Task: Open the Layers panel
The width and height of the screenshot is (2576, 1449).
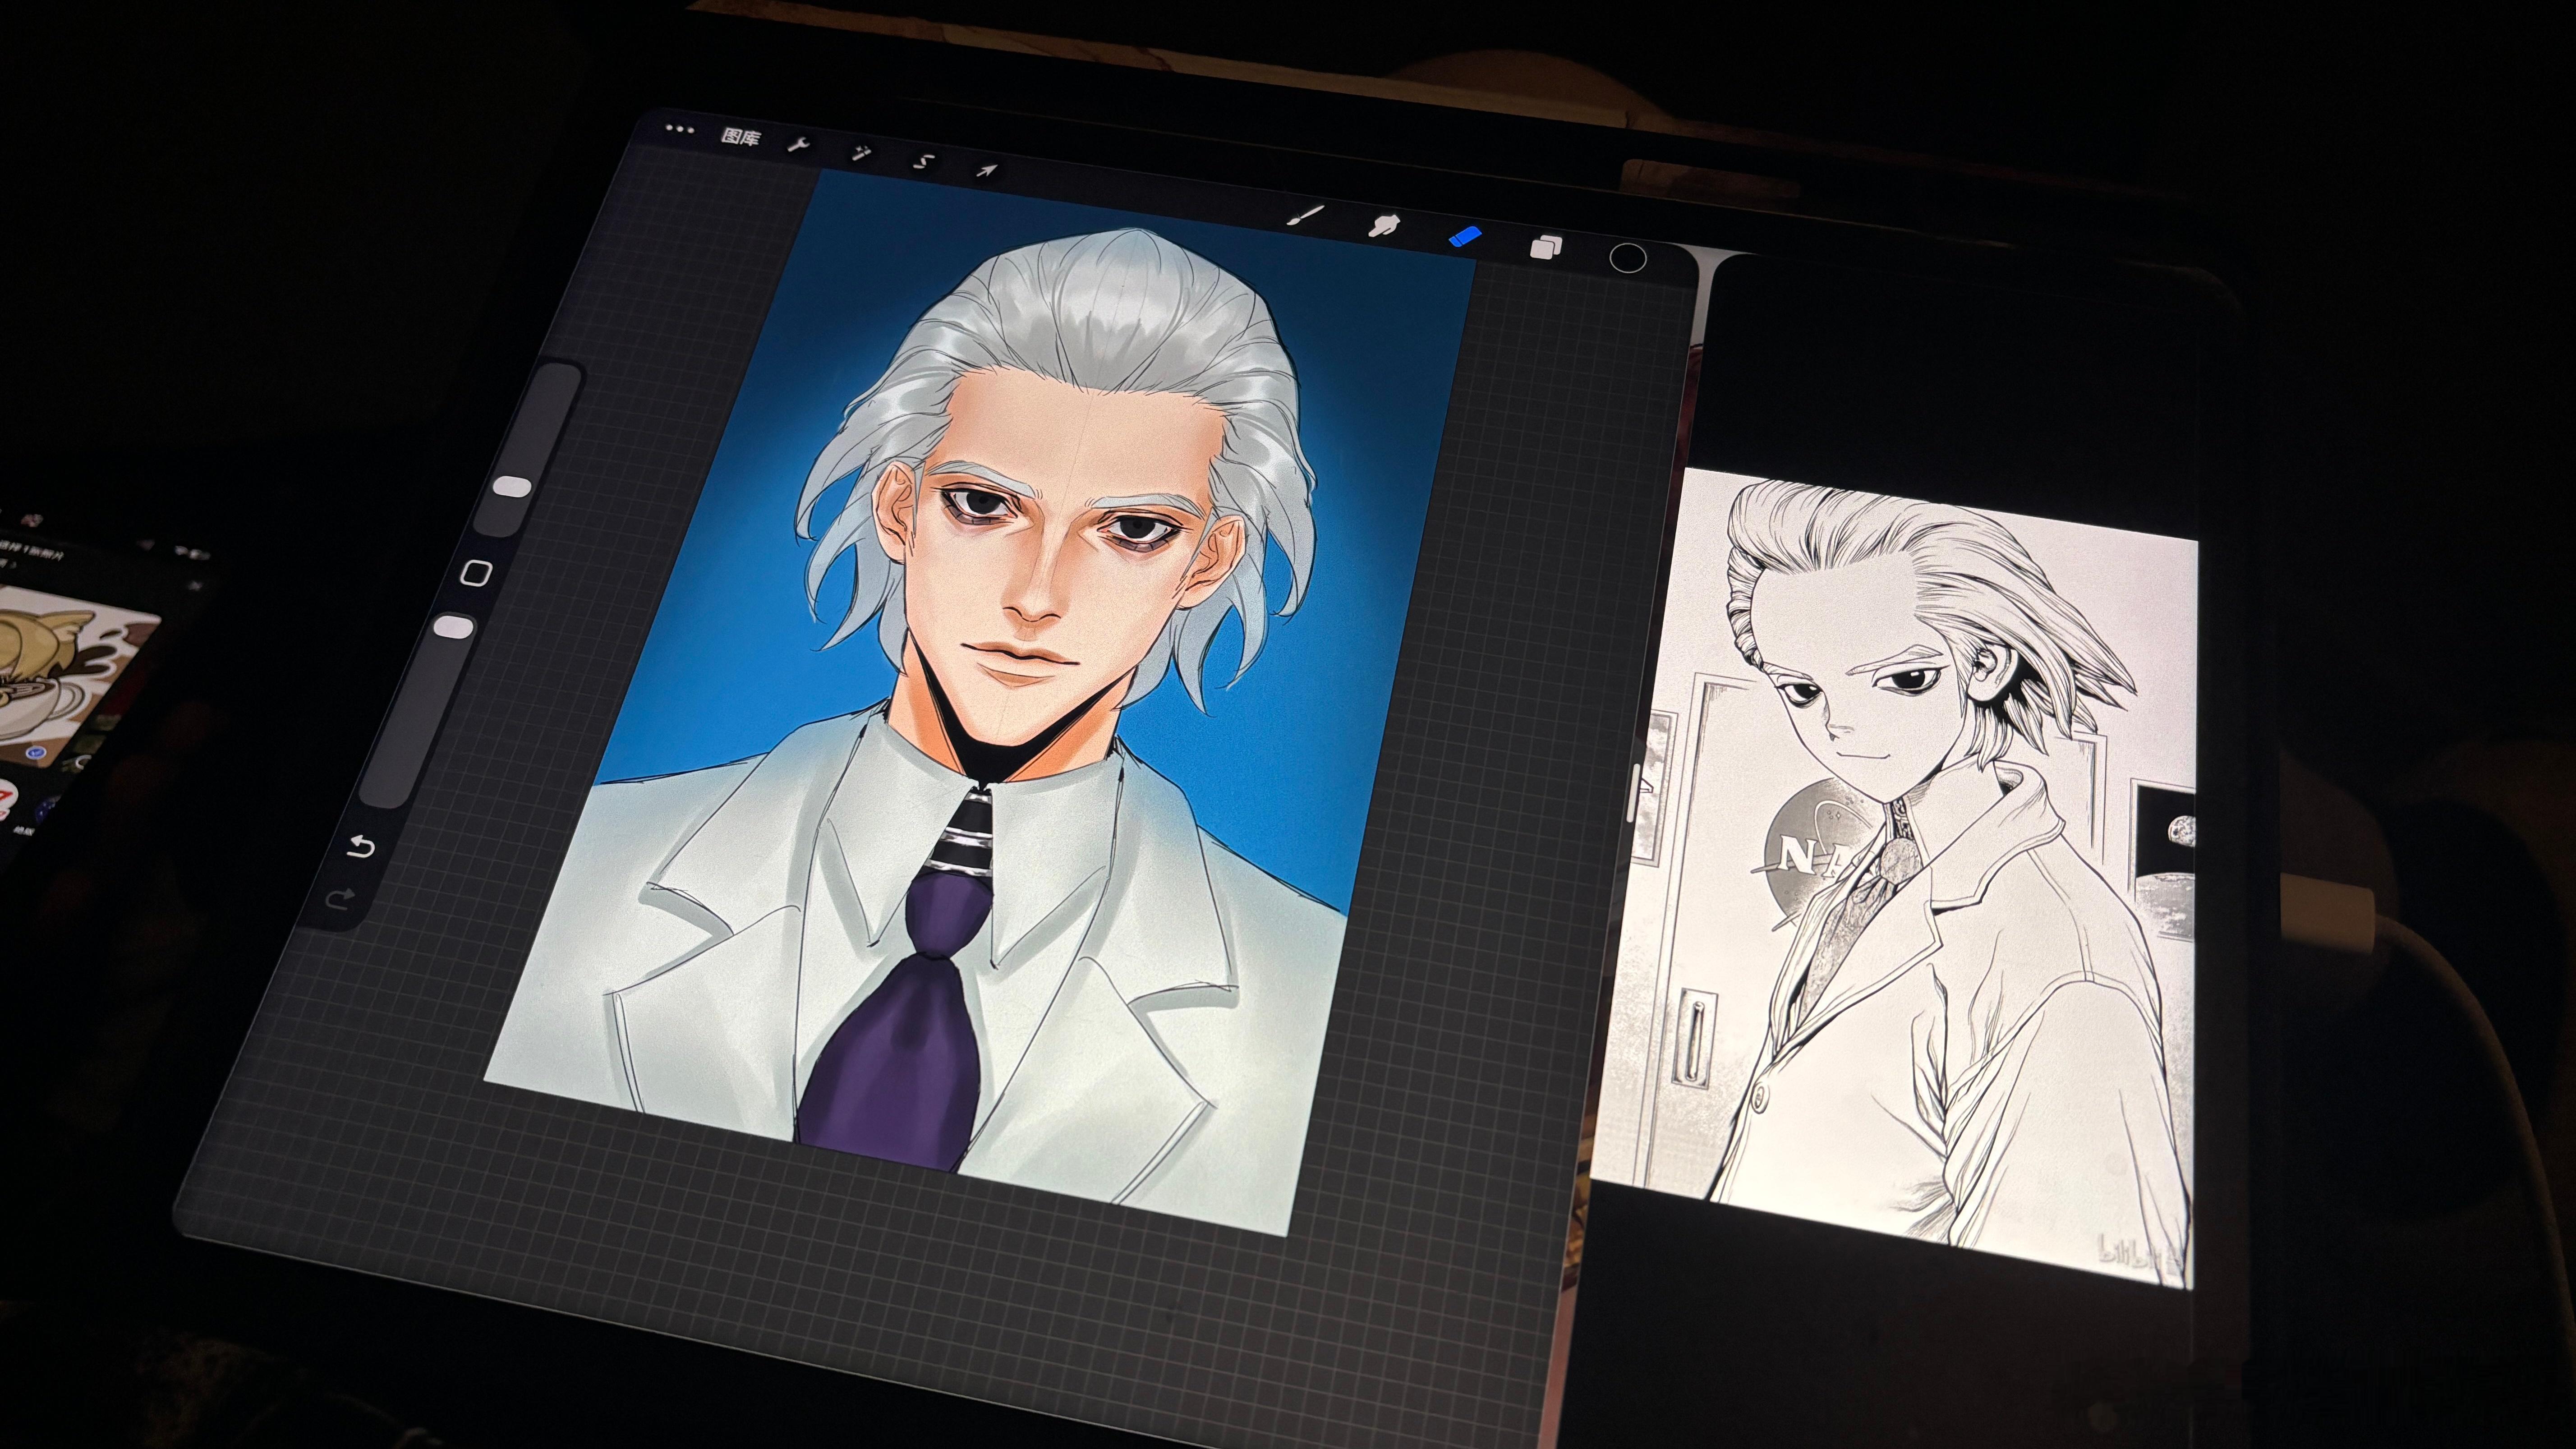Action: click(x=1546, y=247)
